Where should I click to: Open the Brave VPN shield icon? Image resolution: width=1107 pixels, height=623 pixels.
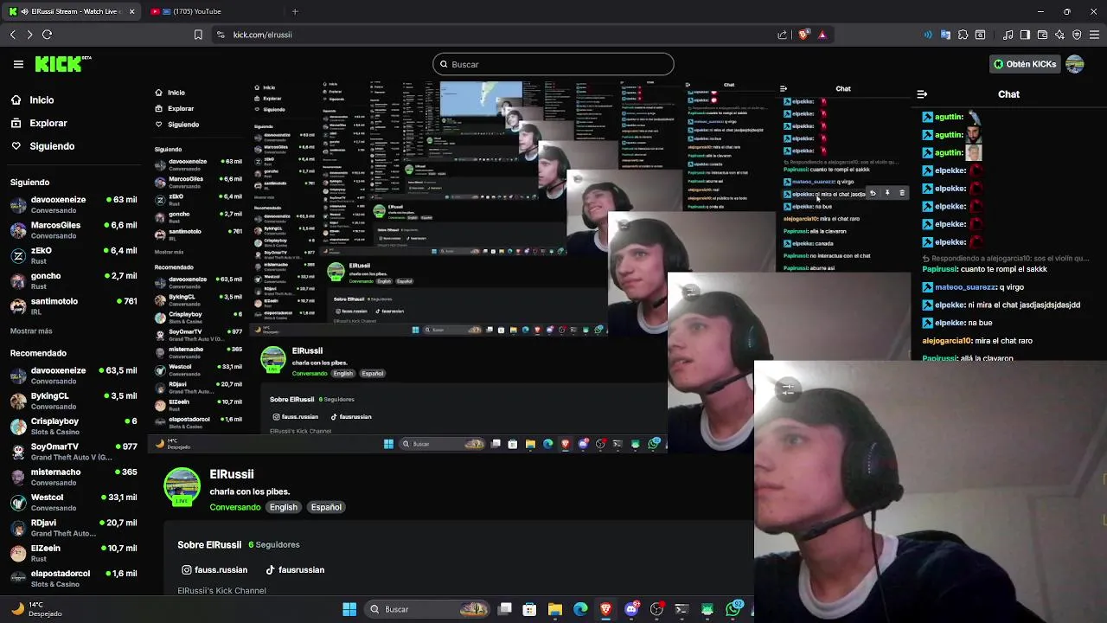tap(1077, 35)
